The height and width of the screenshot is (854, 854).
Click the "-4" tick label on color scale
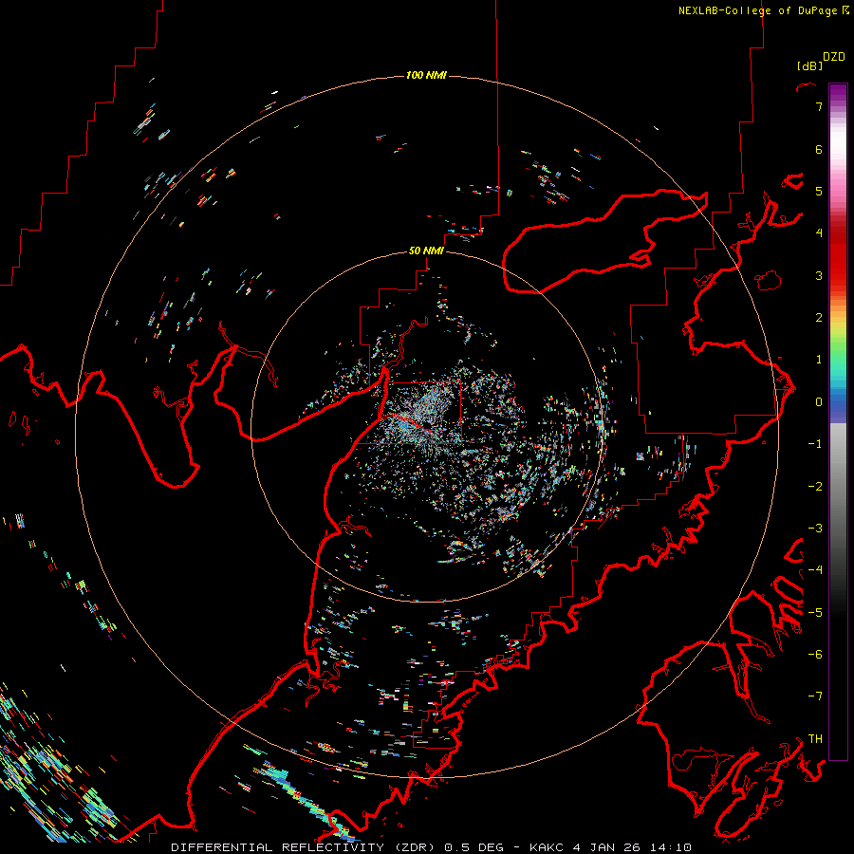point(815,570)
